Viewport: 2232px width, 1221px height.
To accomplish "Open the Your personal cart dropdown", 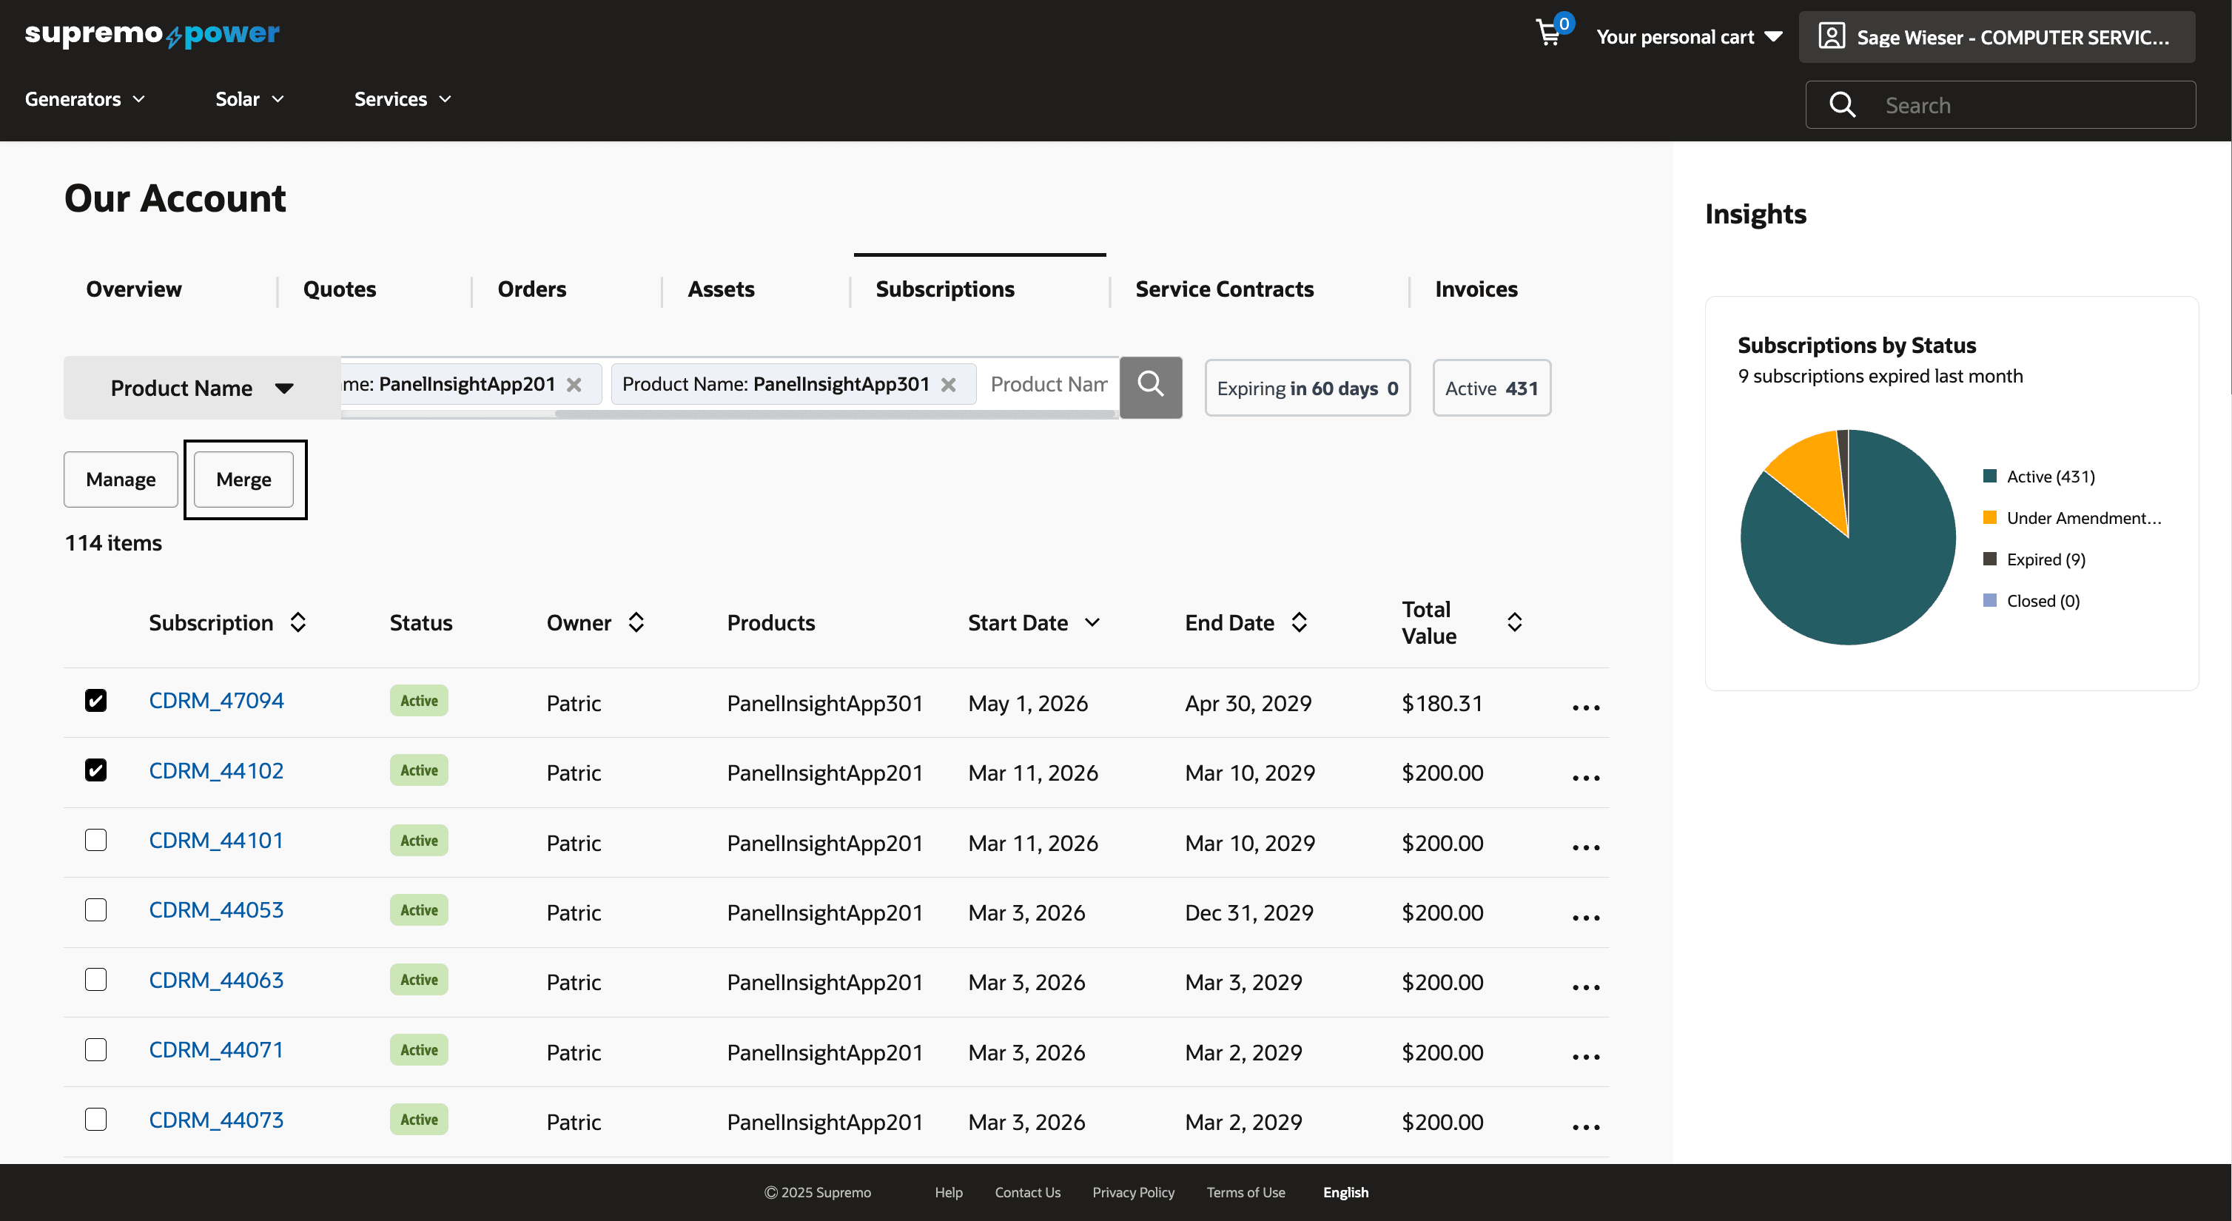I will [1689, 36].
